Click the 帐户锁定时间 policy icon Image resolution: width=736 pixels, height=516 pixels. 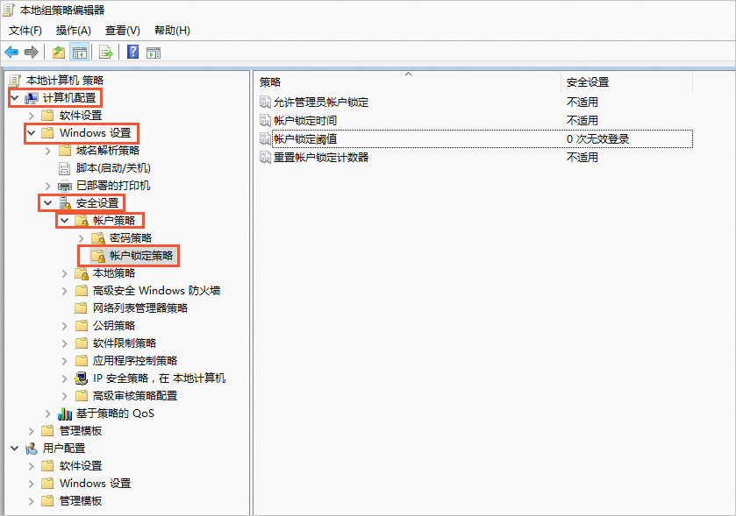(x=265, y=120)
